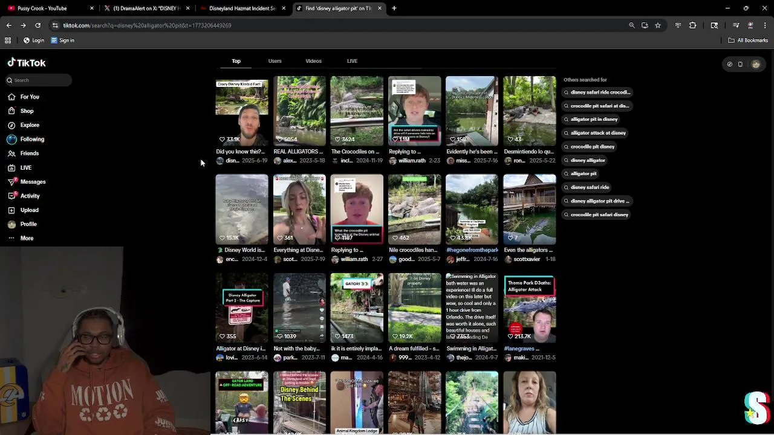The height and width of the screenshot is (435, 774).
Task: Open the Activity notifications icon
Action: coord(11,196)
